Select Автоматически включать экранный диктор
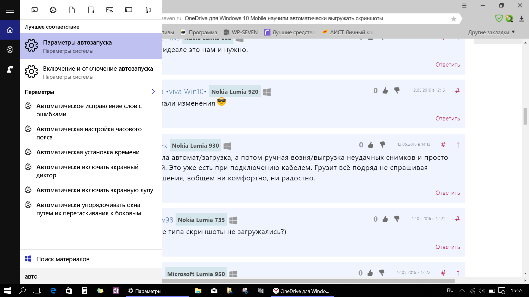This screenshot has width=529, height=297. 91,171
